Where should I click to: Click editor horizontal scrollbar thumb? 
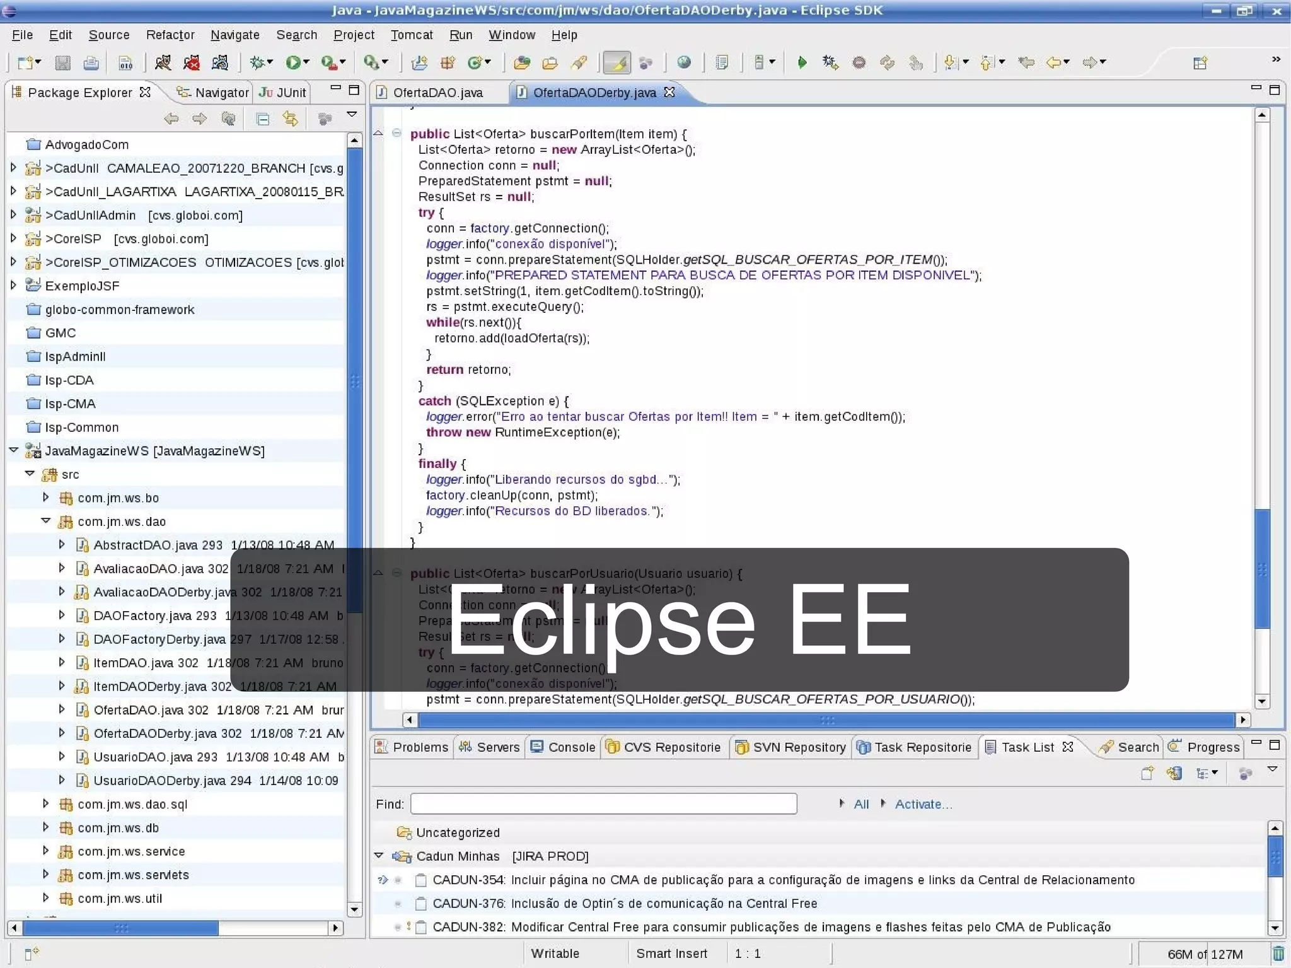pyautogui.click(x=826, y=720)
